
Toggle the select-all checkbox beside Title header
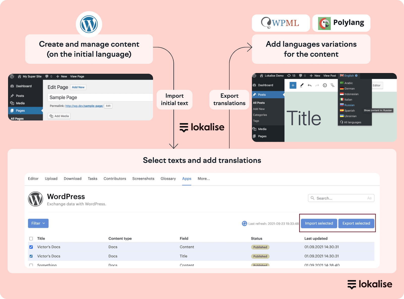[31, 239]
